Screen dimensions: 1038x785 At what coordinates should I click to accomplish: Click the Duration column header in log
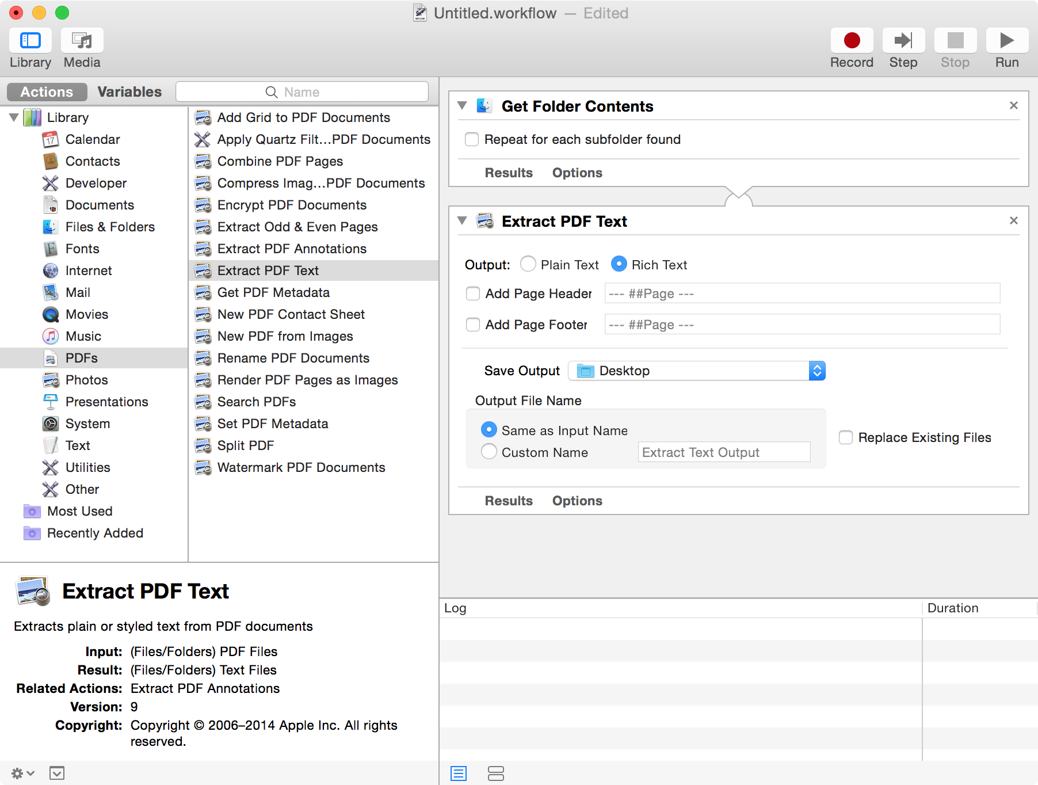(x=980, y=608)
